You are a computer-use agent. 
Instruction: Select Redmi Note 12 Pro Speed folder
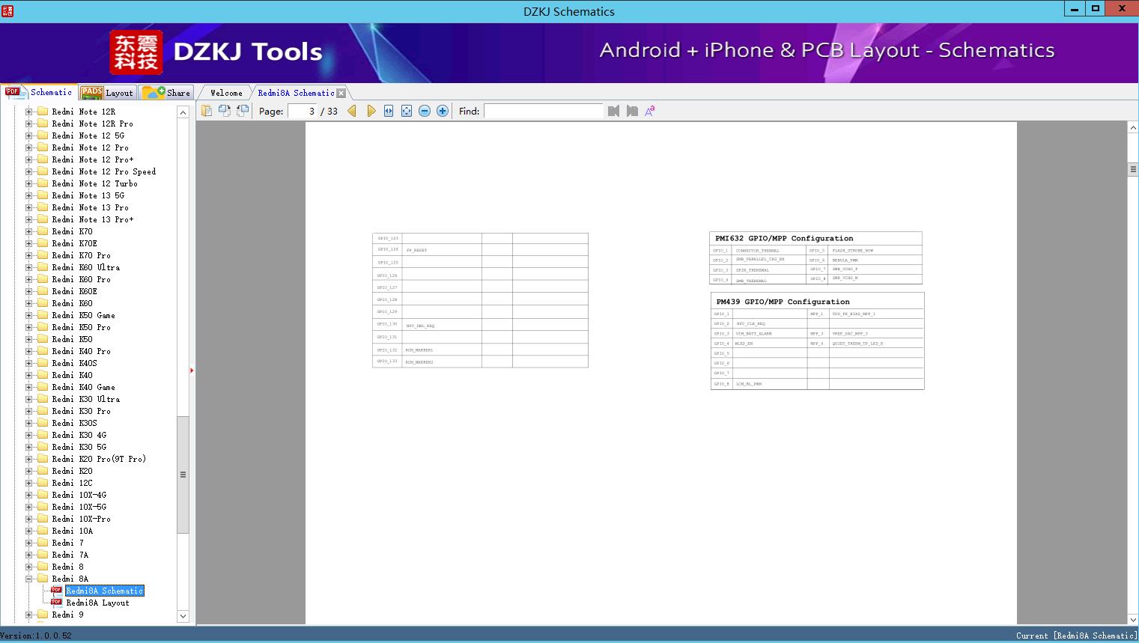click(x=103, y=171)
